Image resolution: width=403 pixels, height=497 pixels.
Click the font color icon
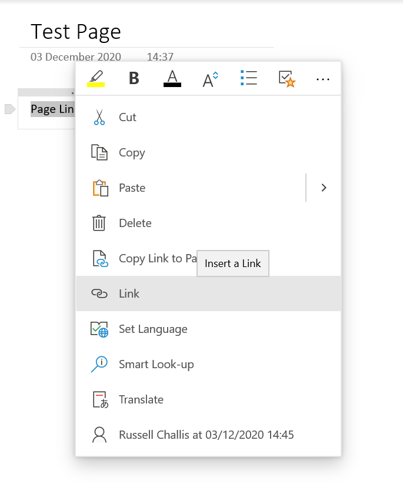pos(172,77)
